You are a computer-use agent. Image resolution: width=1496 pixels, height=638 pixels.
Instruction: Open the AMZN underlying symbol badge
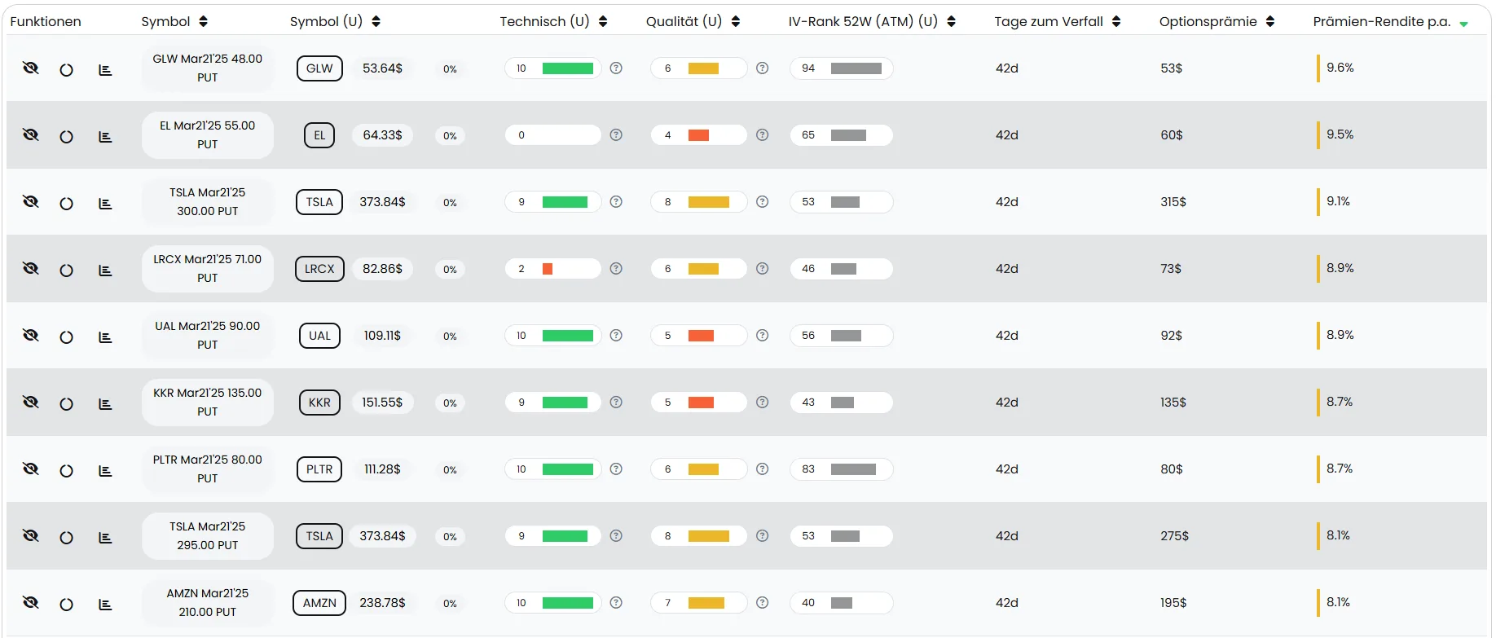tap(319, 603)
